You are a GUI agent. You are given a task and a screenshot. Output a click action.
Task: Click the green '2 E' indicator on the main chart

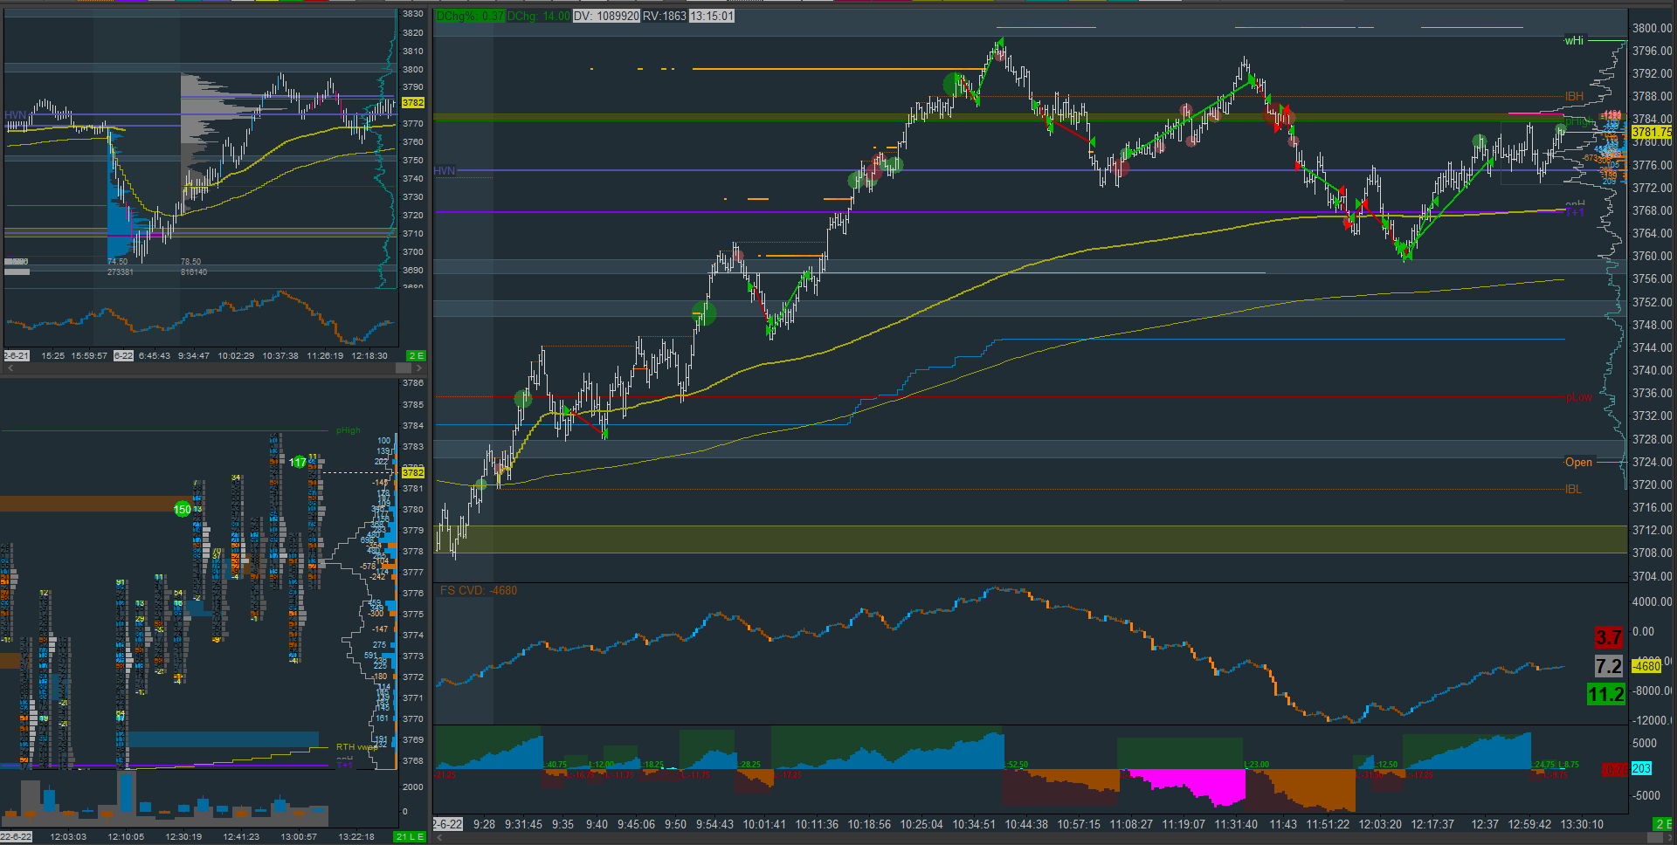tap(1663, 824)
